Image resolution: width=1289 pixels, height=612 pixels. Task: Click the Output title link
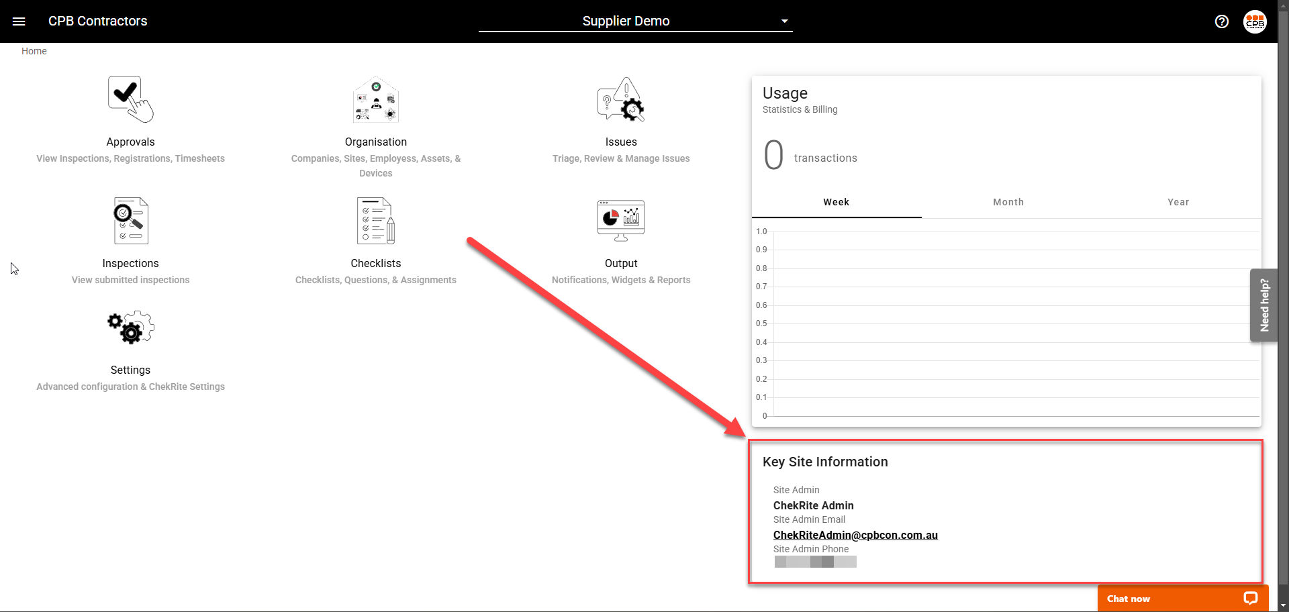[621, 263]
